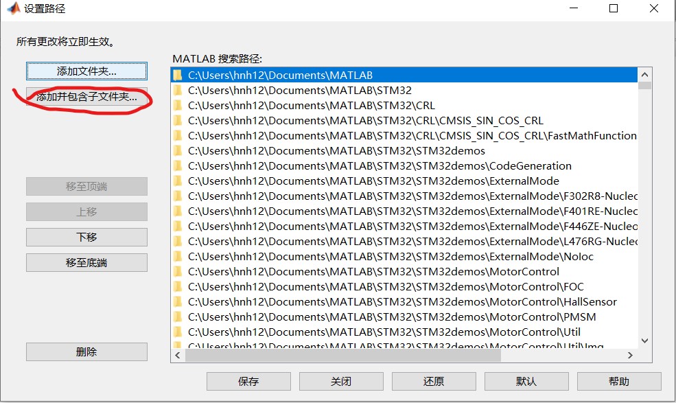Click folder icon of F446ZE-Nucleo row
This screenshot has width=676, height=403.
click(178, 226)
